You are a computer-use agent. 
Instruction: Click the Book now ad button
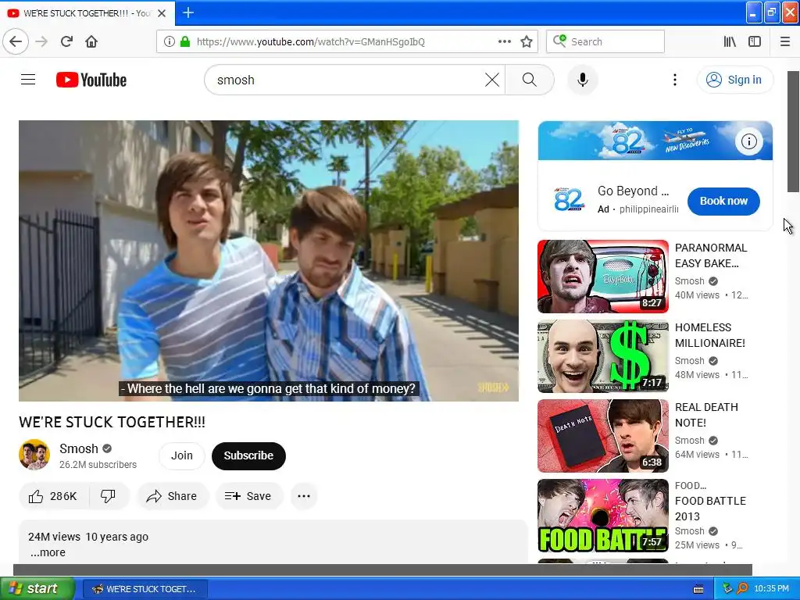(x=723, y=201)
